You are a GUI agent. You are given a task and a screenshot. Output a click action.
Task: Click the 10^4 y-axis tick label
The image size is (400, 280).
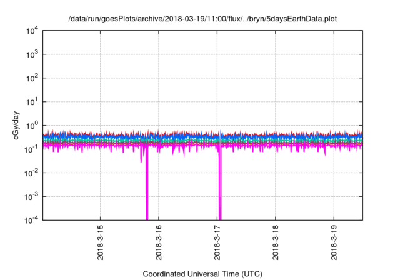click(x=32, y=31)
